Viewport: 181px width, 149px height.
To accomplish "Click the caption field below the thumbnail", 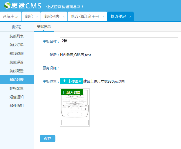I will [75, 122].
